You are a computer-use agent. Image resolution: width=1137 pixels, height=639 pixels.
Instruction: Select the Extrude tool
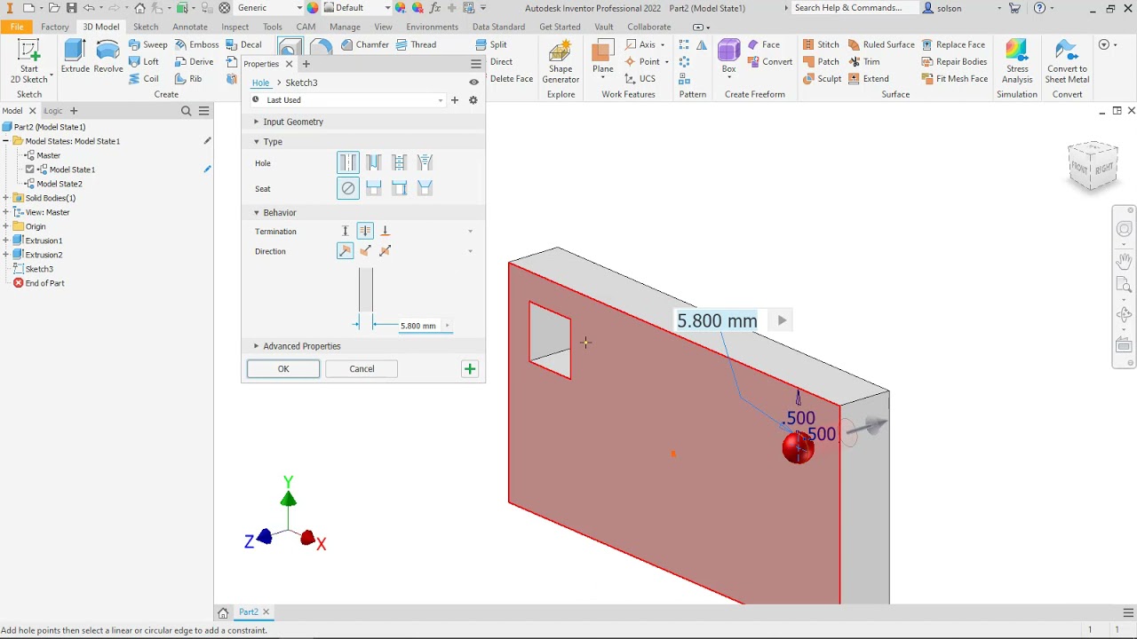coord(76,56)
